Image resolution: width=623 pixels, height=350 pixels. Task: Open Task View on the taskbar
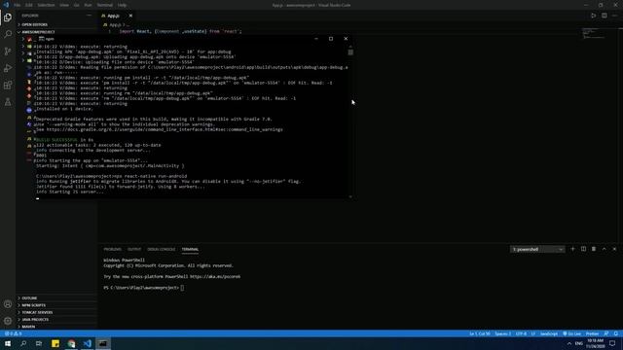click(39, 343)
